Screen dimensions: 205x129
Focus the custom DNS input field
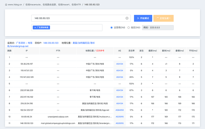tap(158, 28)
